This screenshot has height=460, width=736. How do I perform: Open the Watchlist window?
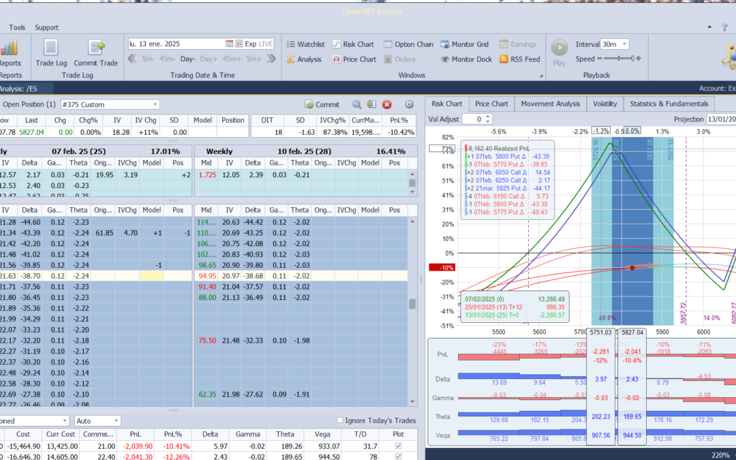[x=305, y=44]
